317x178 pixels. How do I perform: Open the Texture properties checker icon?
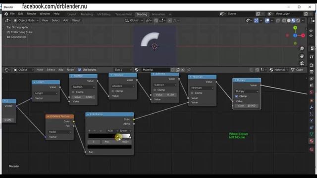312,149
